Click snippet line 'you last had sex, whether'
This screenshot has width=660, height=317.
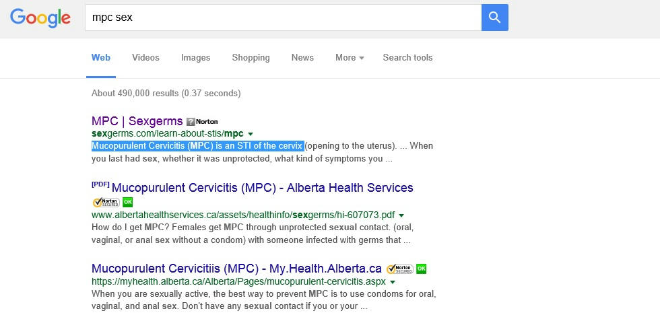tap(242, 159)
